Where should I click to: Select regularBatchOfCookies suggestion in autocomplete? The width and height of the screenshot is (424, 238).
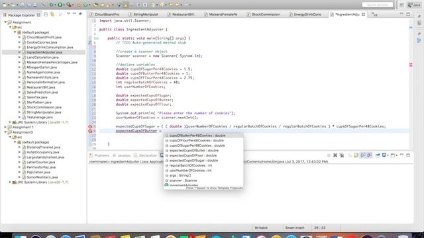pos(203,165)
